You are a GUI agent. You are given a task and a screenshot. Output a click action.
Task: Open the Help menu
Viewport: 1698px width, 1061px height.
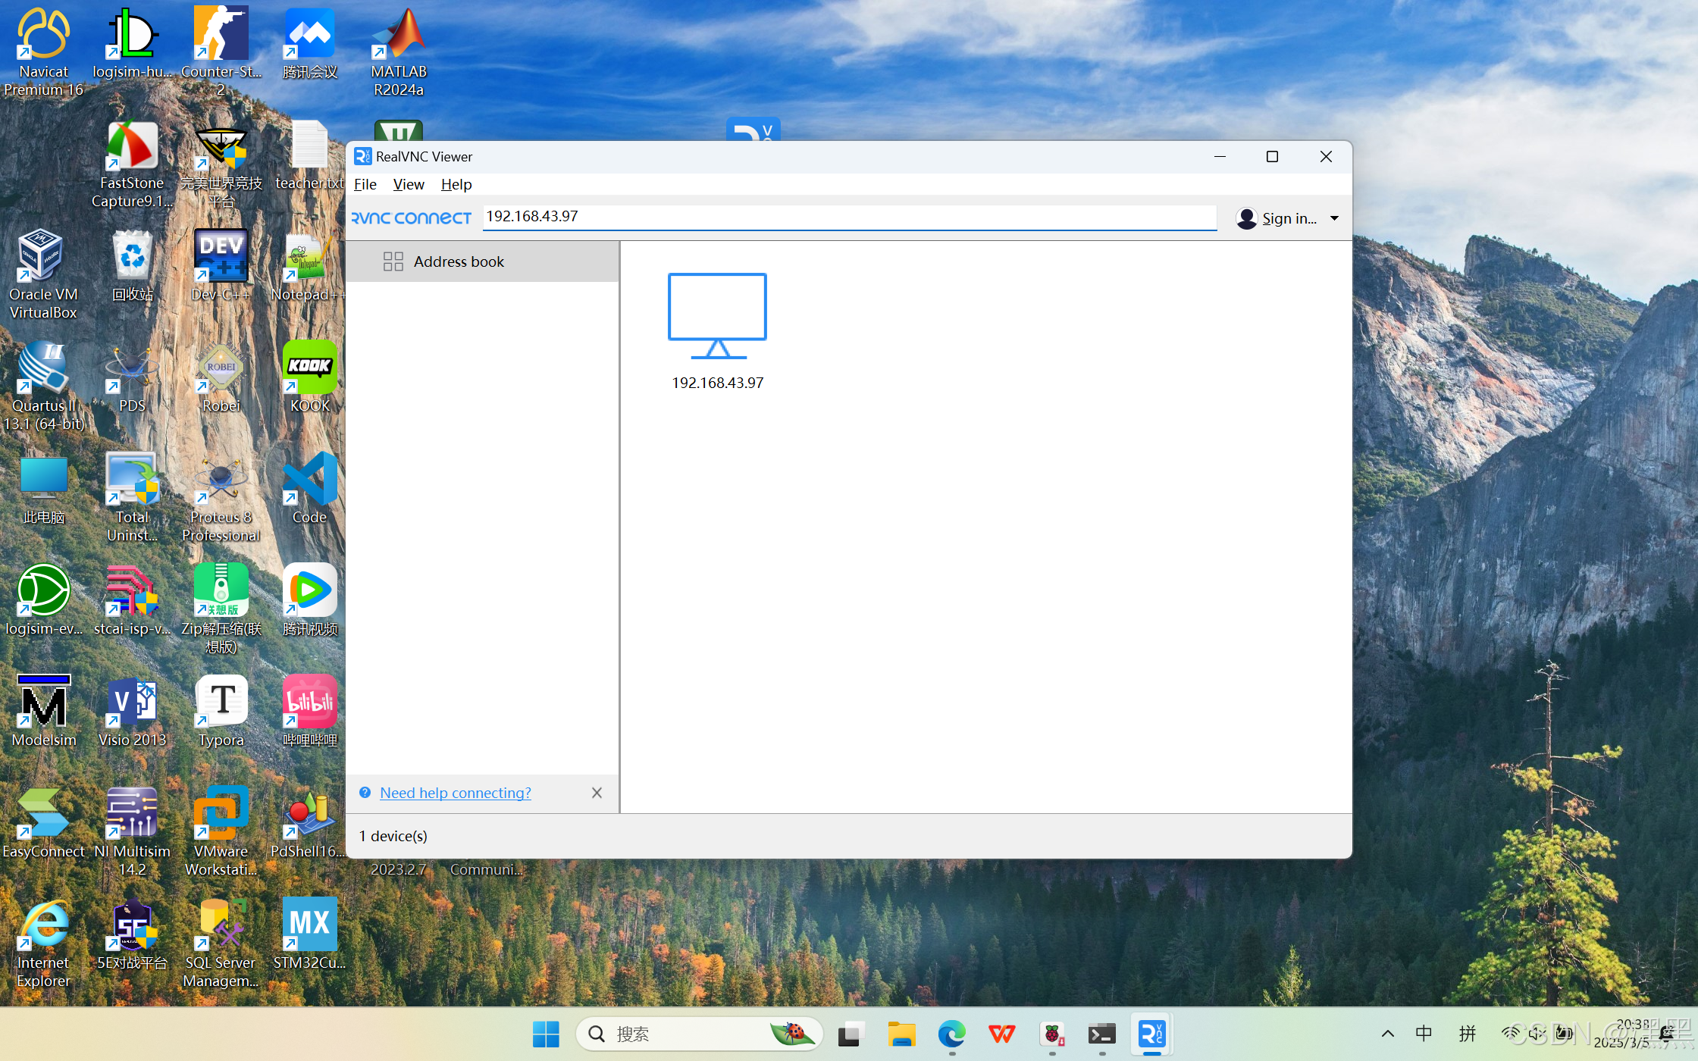click(456, 184)
